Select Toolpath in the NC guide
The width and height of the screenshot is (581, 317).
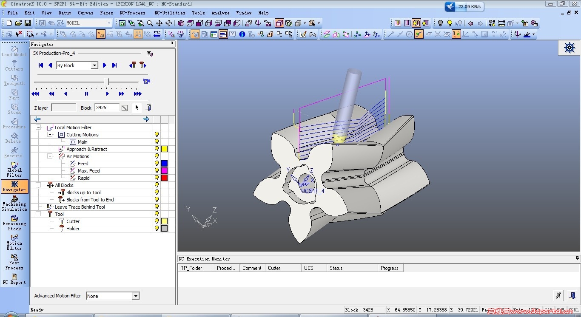coord(14,80)
